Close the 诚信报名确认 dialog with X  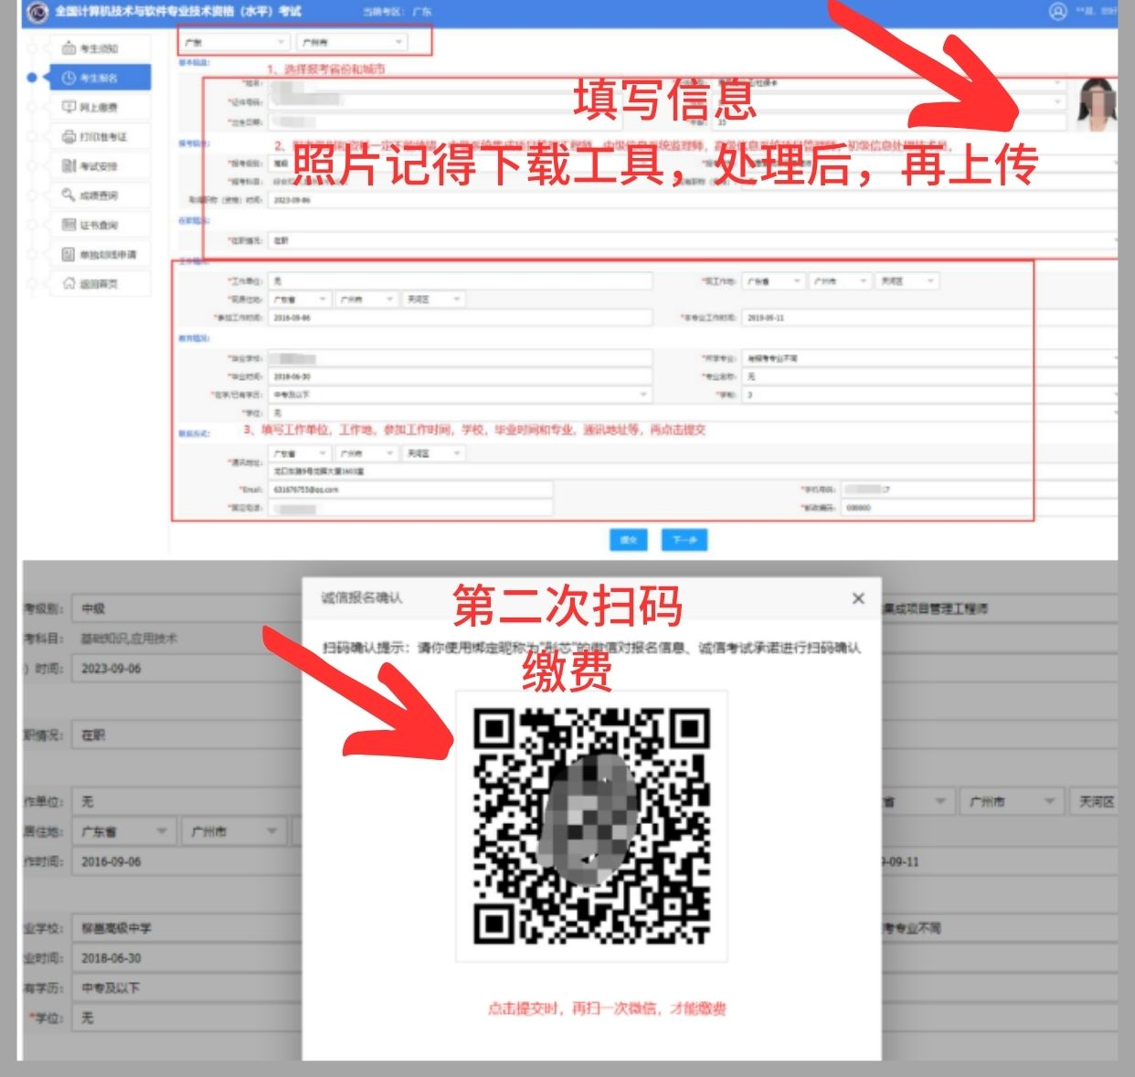(x=858, y=598)
